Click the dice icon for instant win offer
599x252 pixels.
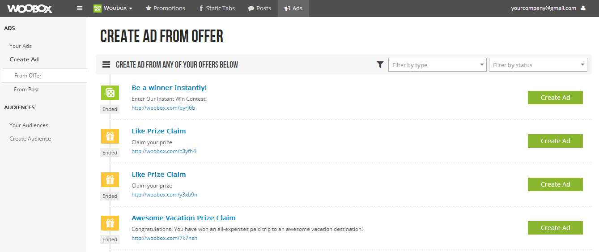click(x=110, y=93)
